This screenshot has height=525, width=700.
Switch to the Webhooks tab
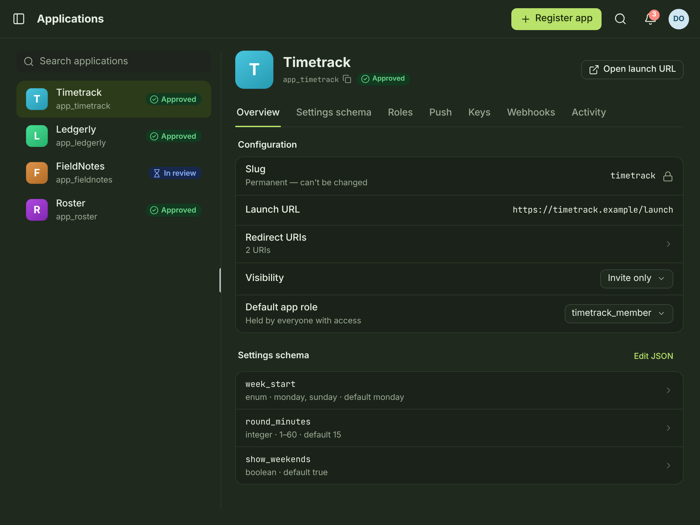pos(531,112)
